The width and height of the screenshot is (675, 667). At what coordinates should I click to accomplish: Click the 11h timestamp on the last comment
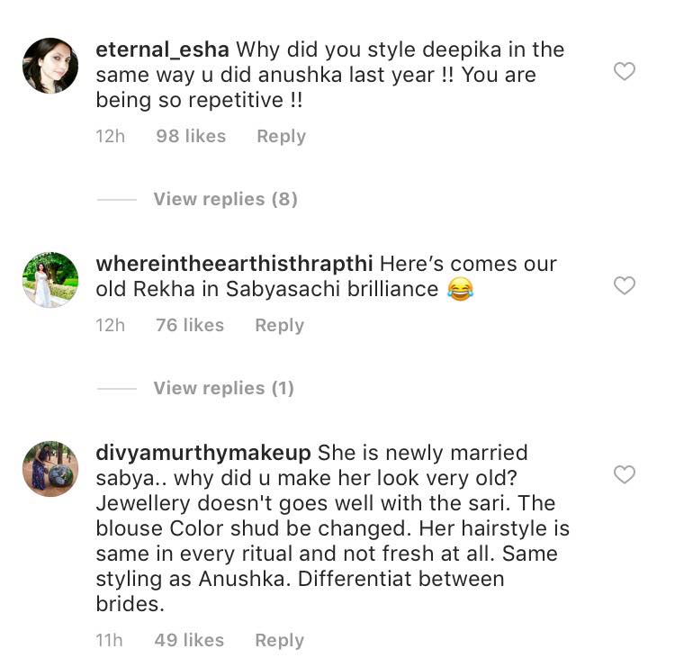110,641
